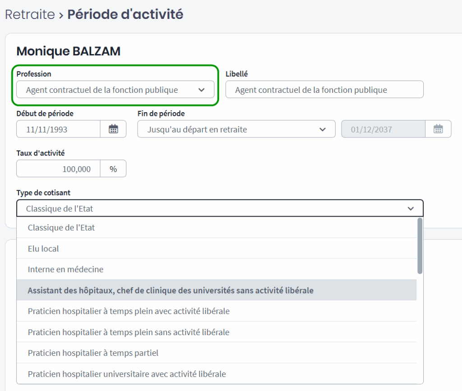Image resolution: width=462 pixels, height=391 pixels.
Task: Pick 'Assistant des hôpitaux, chef de clinique' option
Action: coord(171,291)
